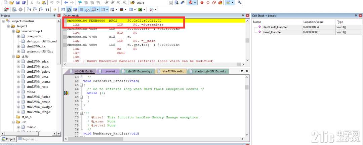Comment out the selected lines
The height and width of the screenshot is (145, 363).
118,3
